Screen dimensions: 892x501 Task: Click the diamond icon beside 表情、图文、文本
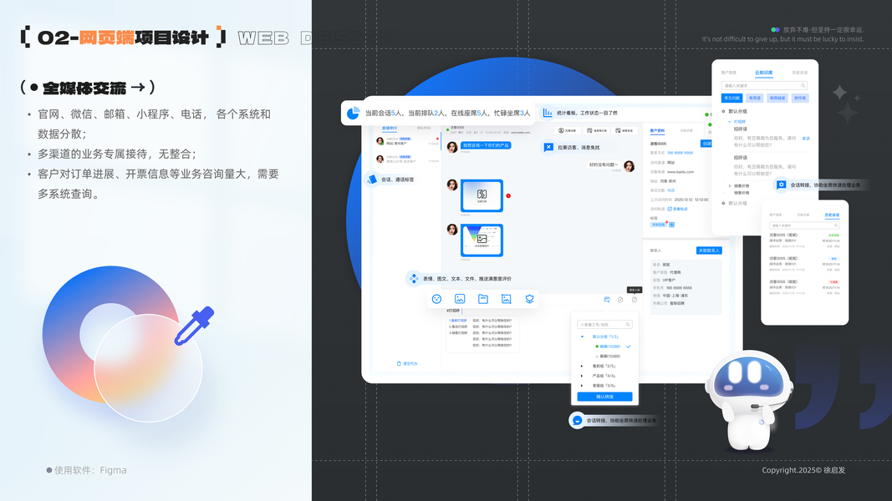[x=414, y=278]
